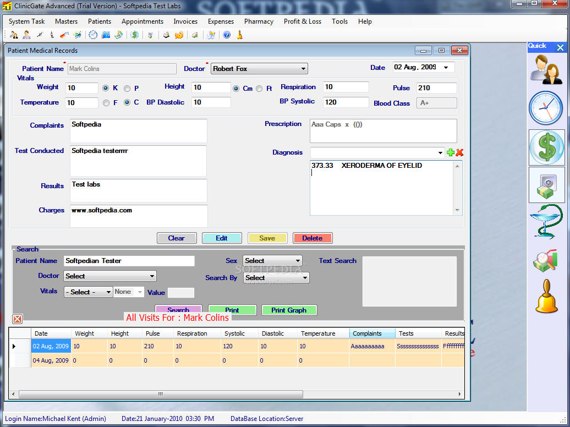The width and height of the screenshot is (570, 427).
Task: Click the search Patient Name field
Action: (x=129, y=261)
